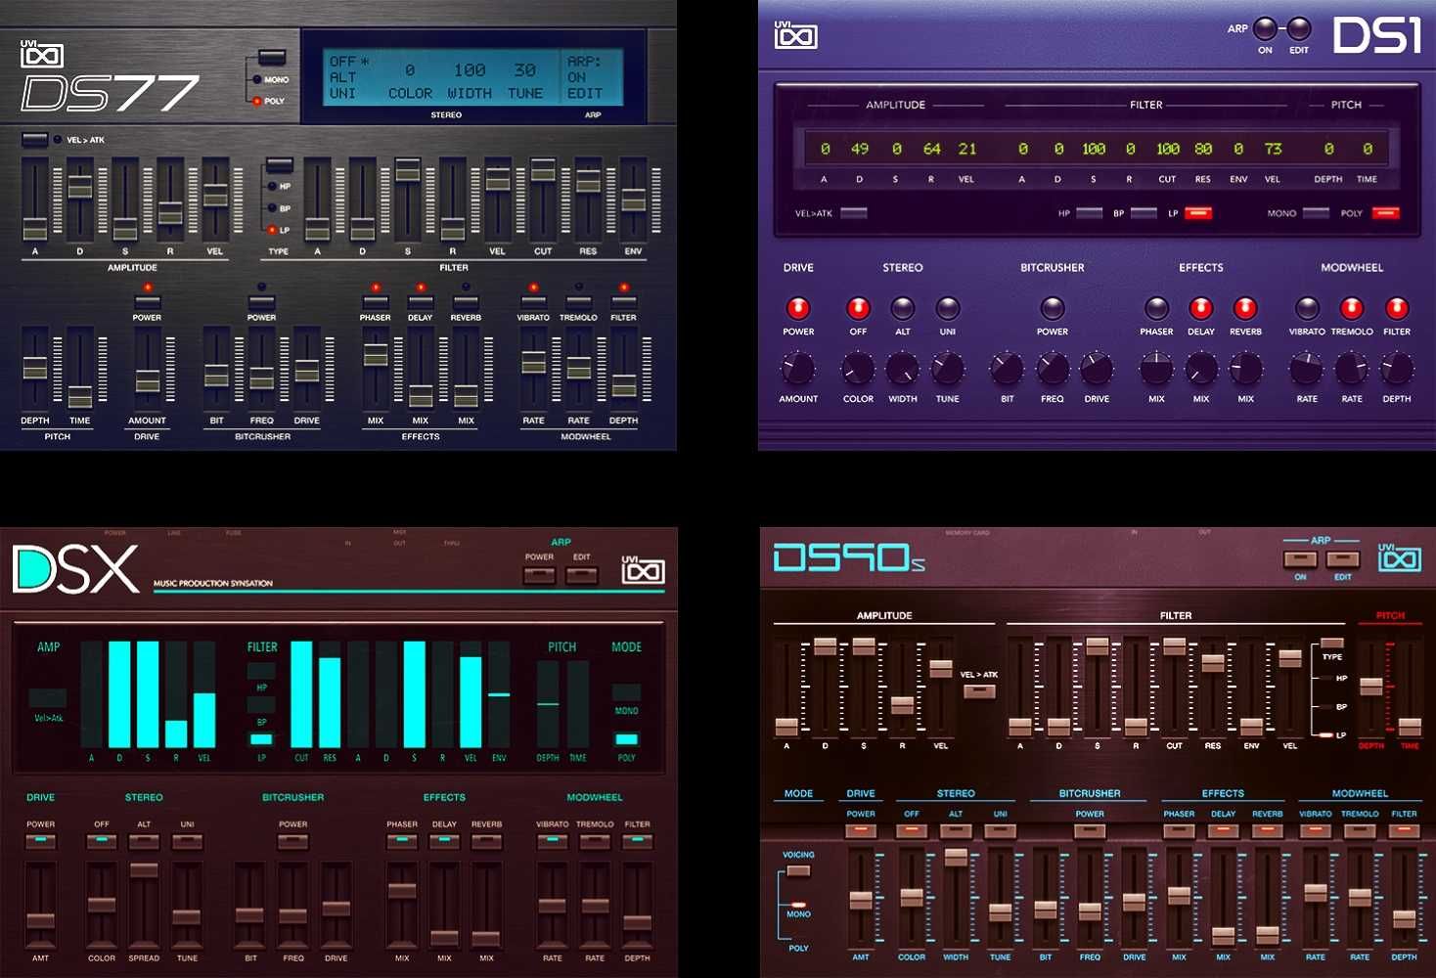Switch DS1 voice mode to POLY
1436x978 pixels.
[1385, 213]
